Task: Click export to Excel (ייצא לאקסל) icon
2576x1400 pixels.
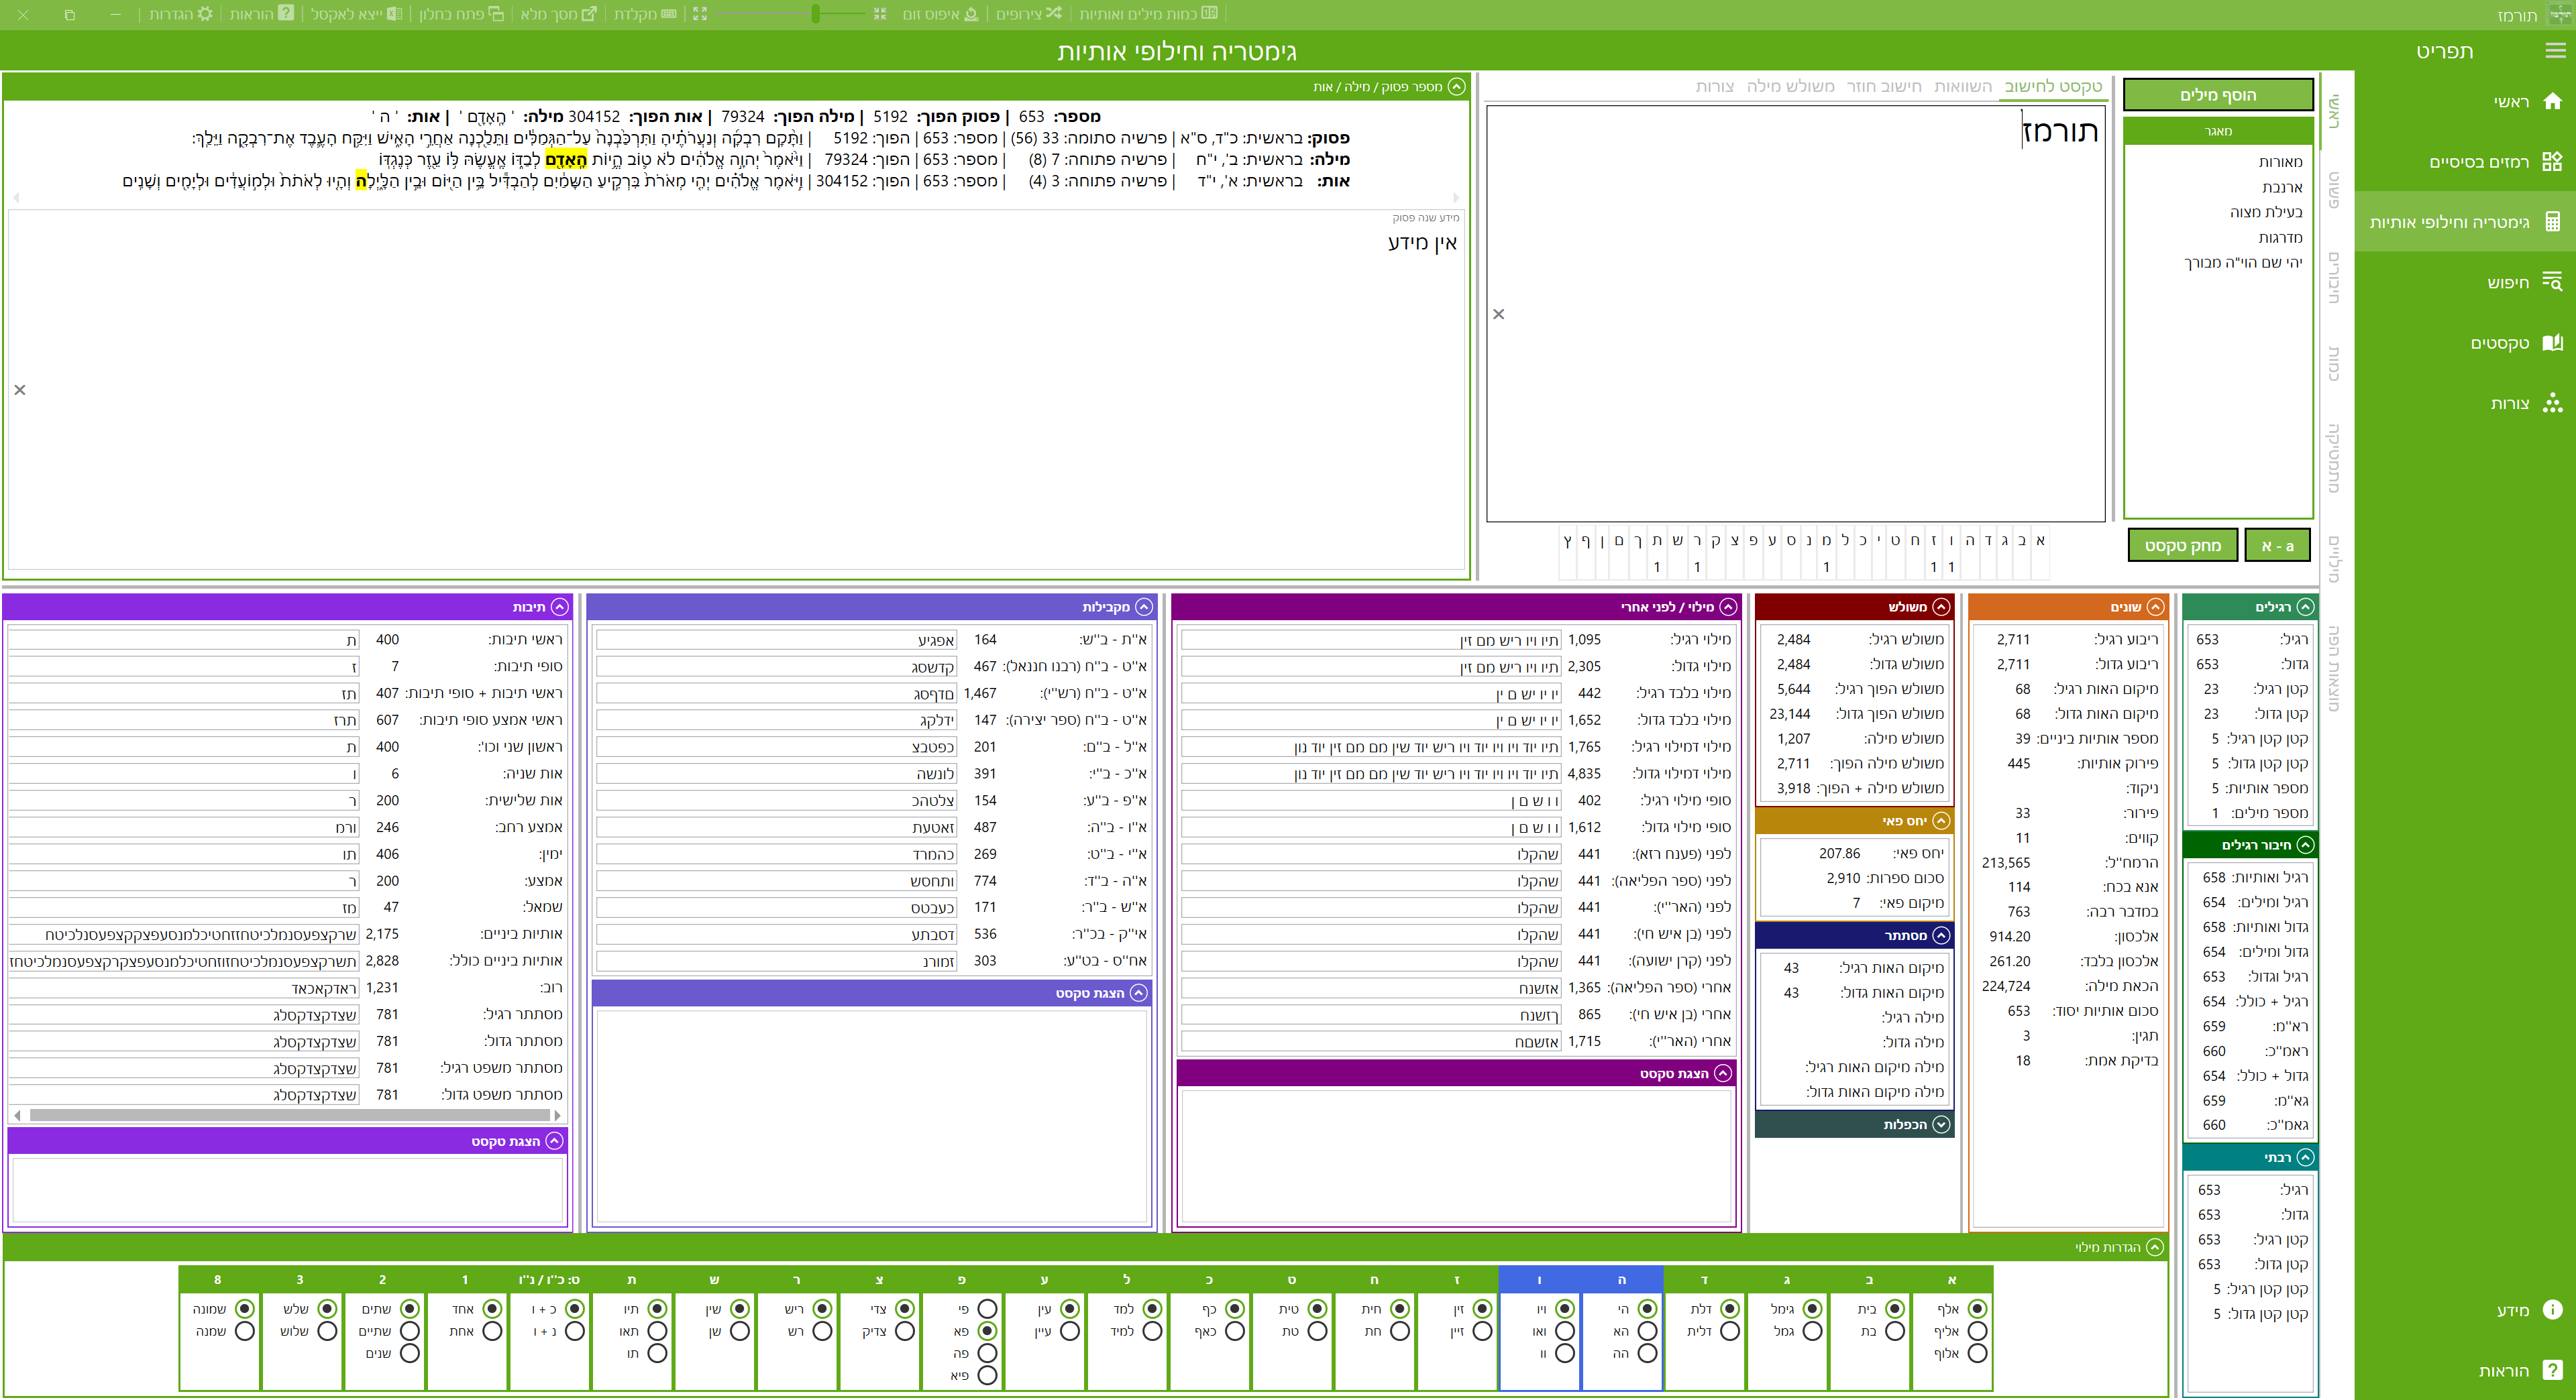Action: [x=394, y=14]
